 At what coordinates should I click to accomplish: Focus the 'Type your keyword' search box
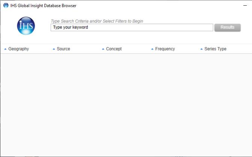(131, 27)
